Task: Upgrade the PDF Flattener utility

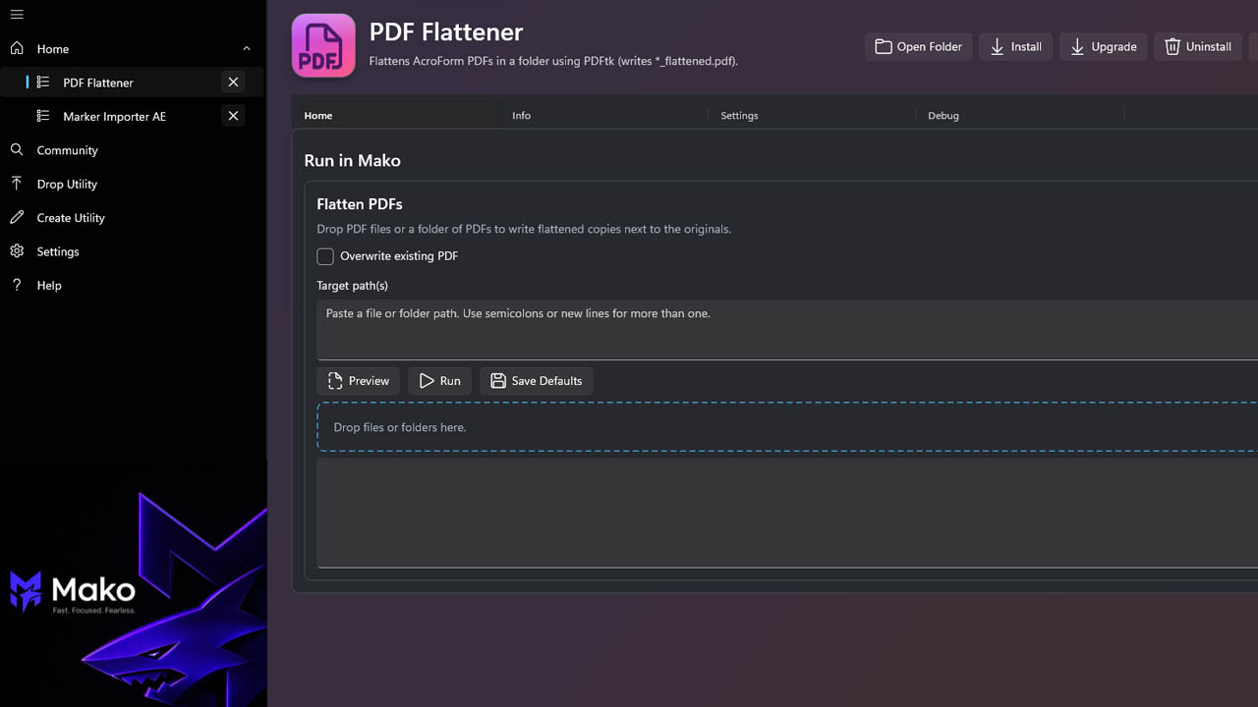Action: pos(1103,46)
